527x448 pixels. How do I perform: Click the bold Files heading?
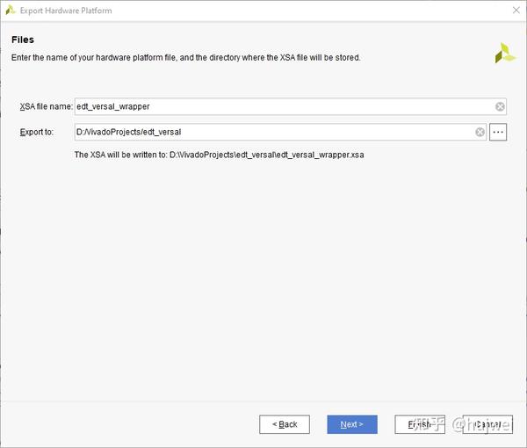pos(23,40)
